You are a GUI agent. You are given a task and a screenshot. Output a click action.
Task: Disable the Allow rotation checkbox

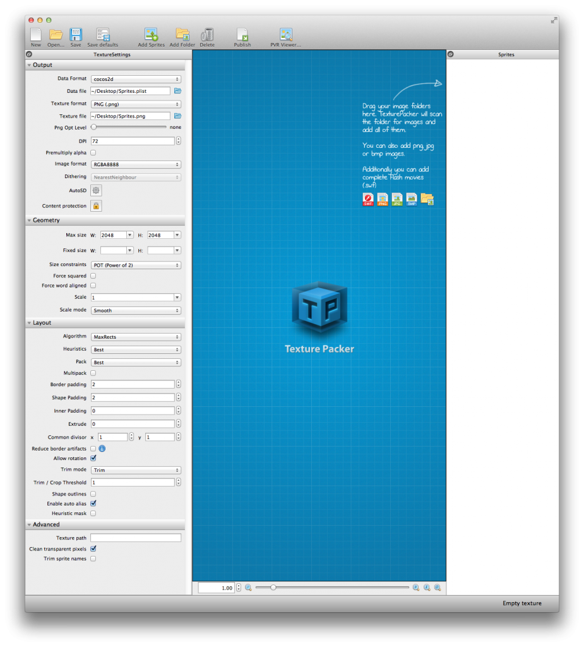pos(93,458)
